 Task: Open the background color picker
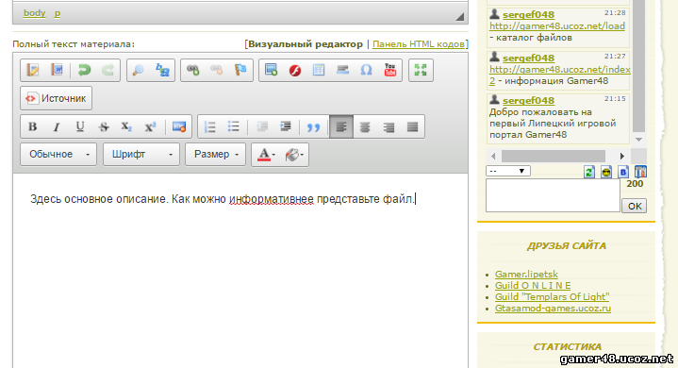pyautogui.click(x=294, y=155)
